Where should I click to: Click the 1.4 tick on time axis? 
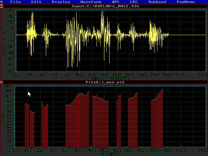105,75
